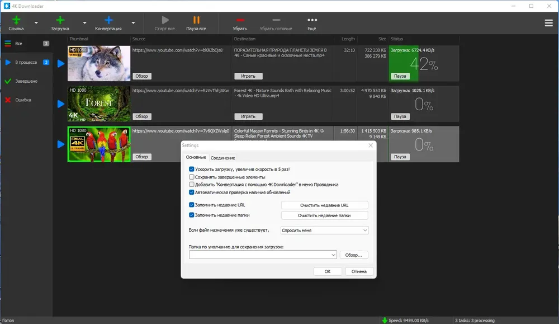Open the Ещё three-dots menu

click(x=312, y=20)
